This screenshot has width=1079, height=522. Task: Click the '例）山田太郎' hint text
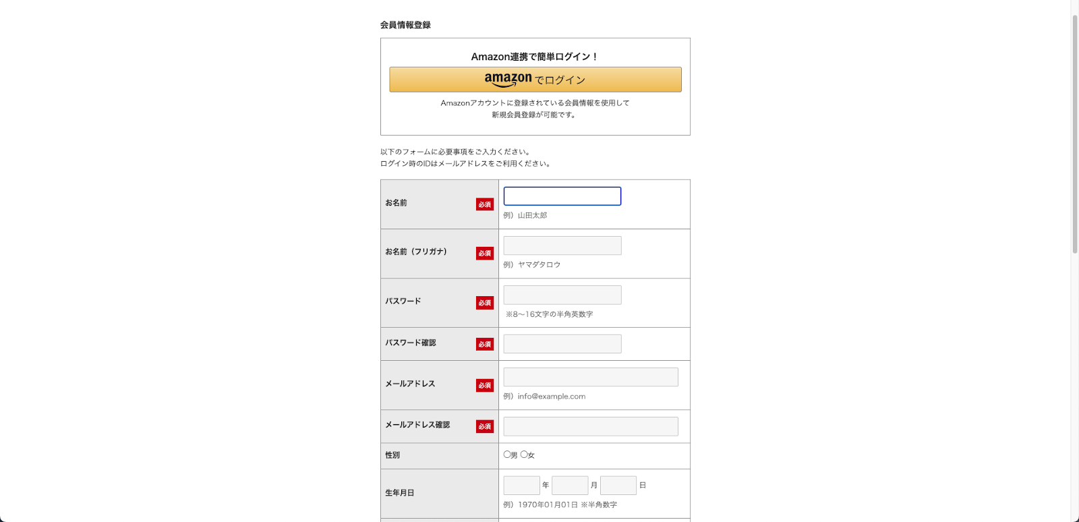pyautogui.click(x=525, y=215)
